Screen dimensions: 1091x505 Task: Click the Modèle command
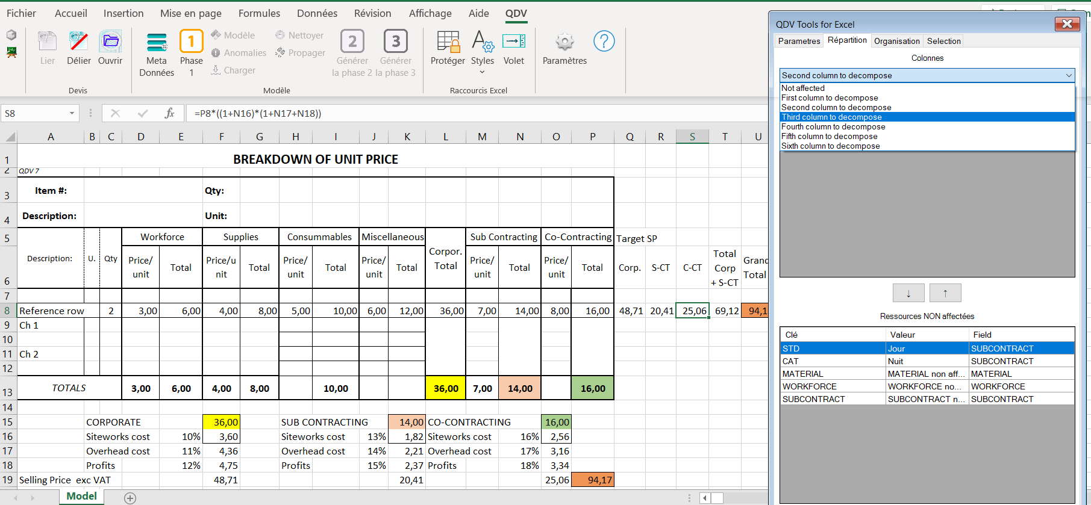click(233, 36)
